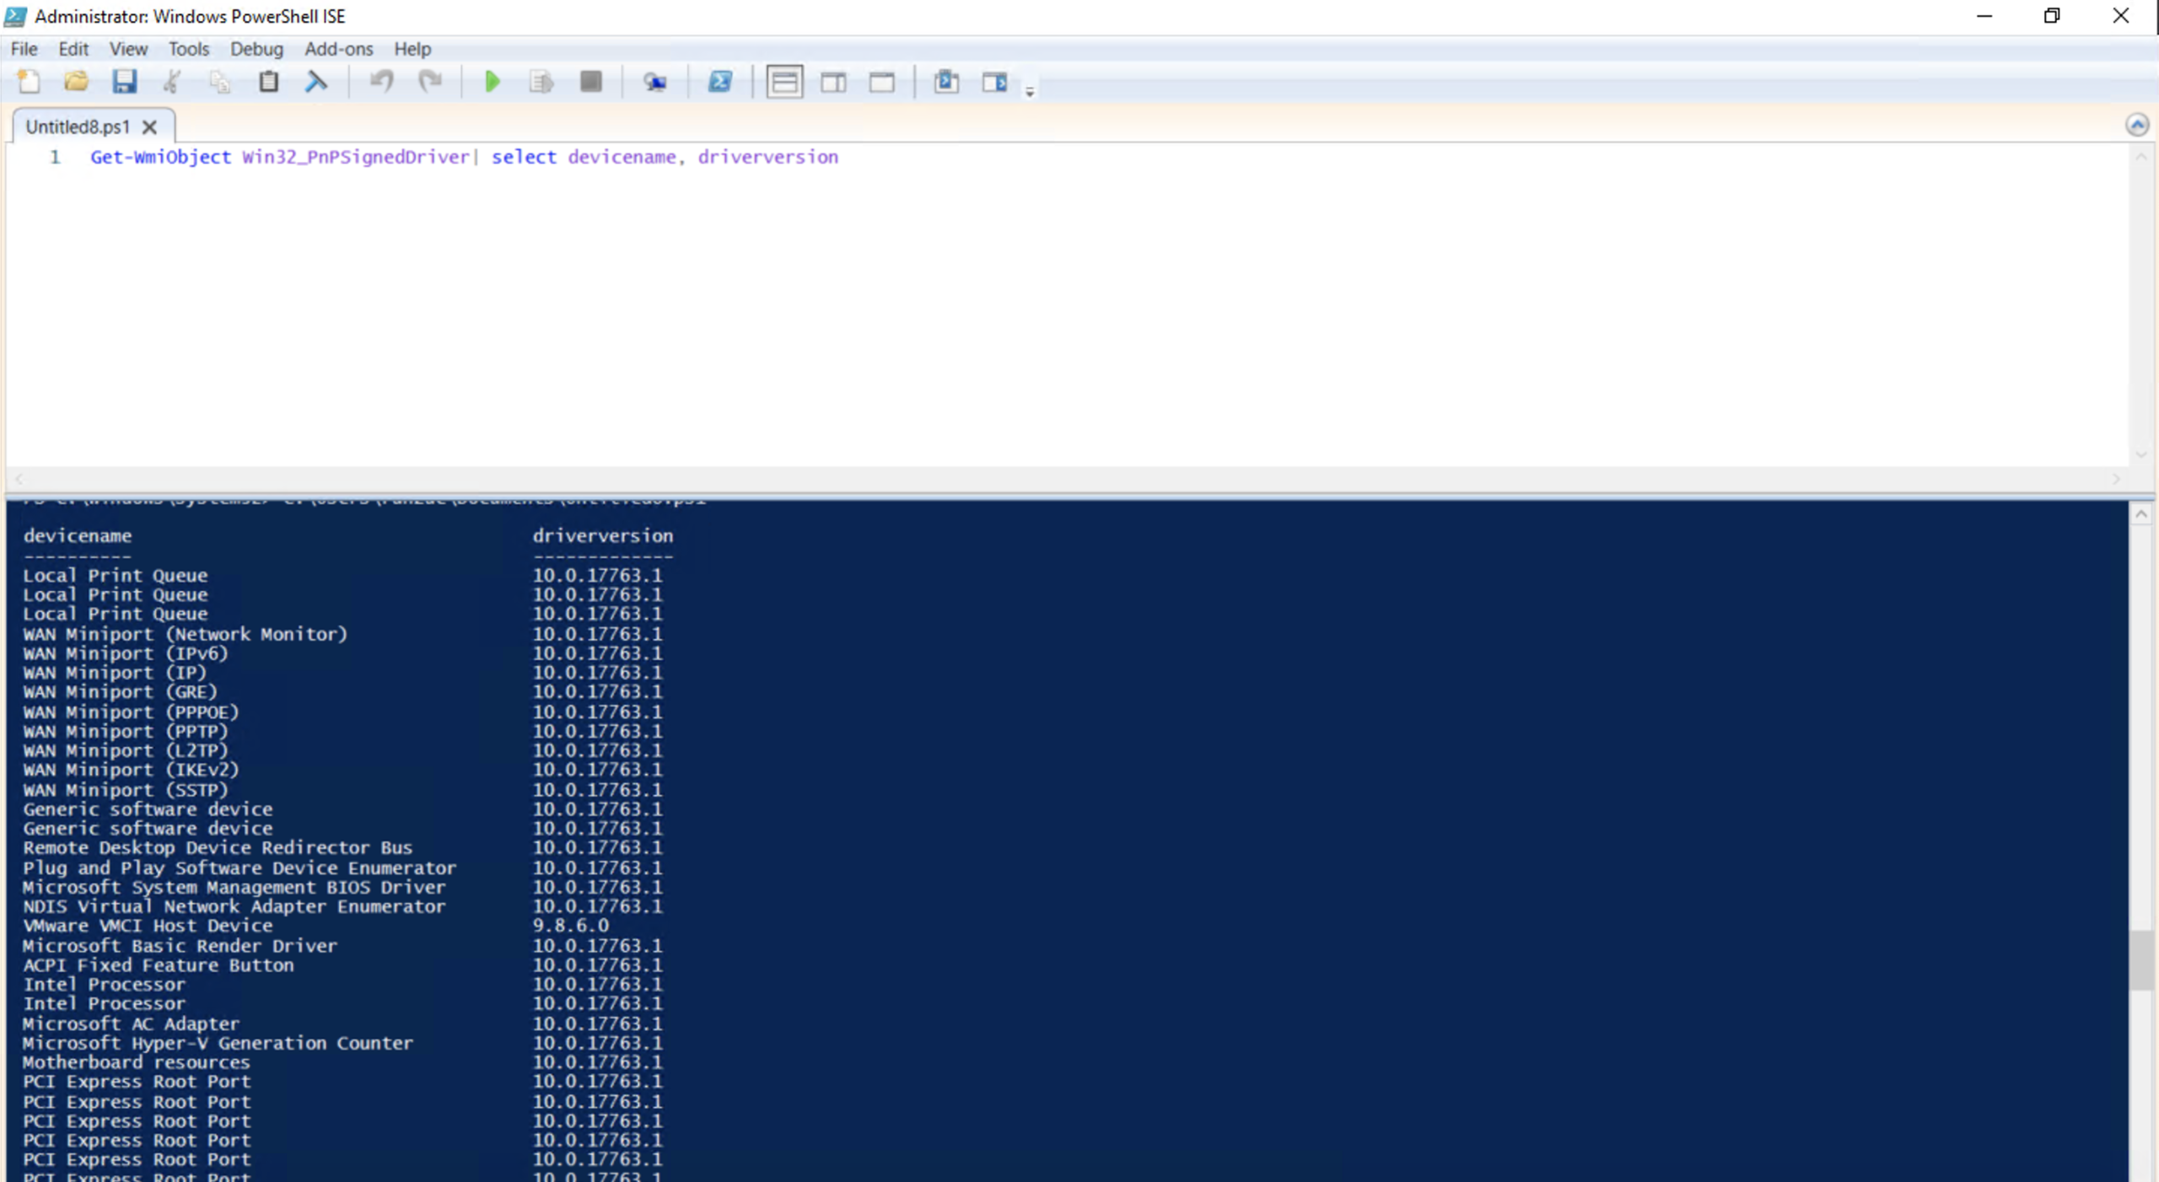Open a new remote PowerShell tab

click(655, 81)
